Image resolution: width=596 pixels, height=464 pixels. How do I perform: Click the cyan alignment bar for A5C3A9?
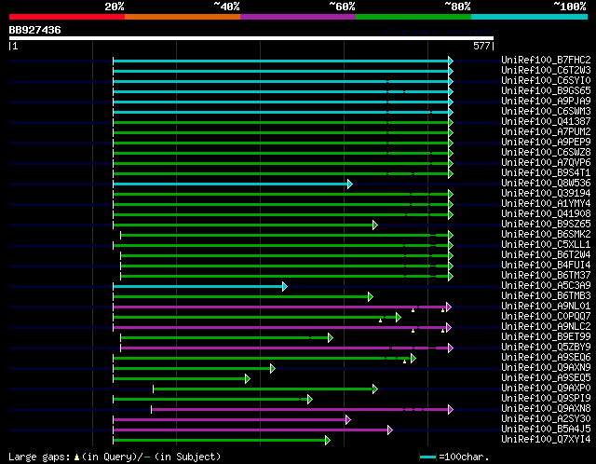[x=197, y=286]
